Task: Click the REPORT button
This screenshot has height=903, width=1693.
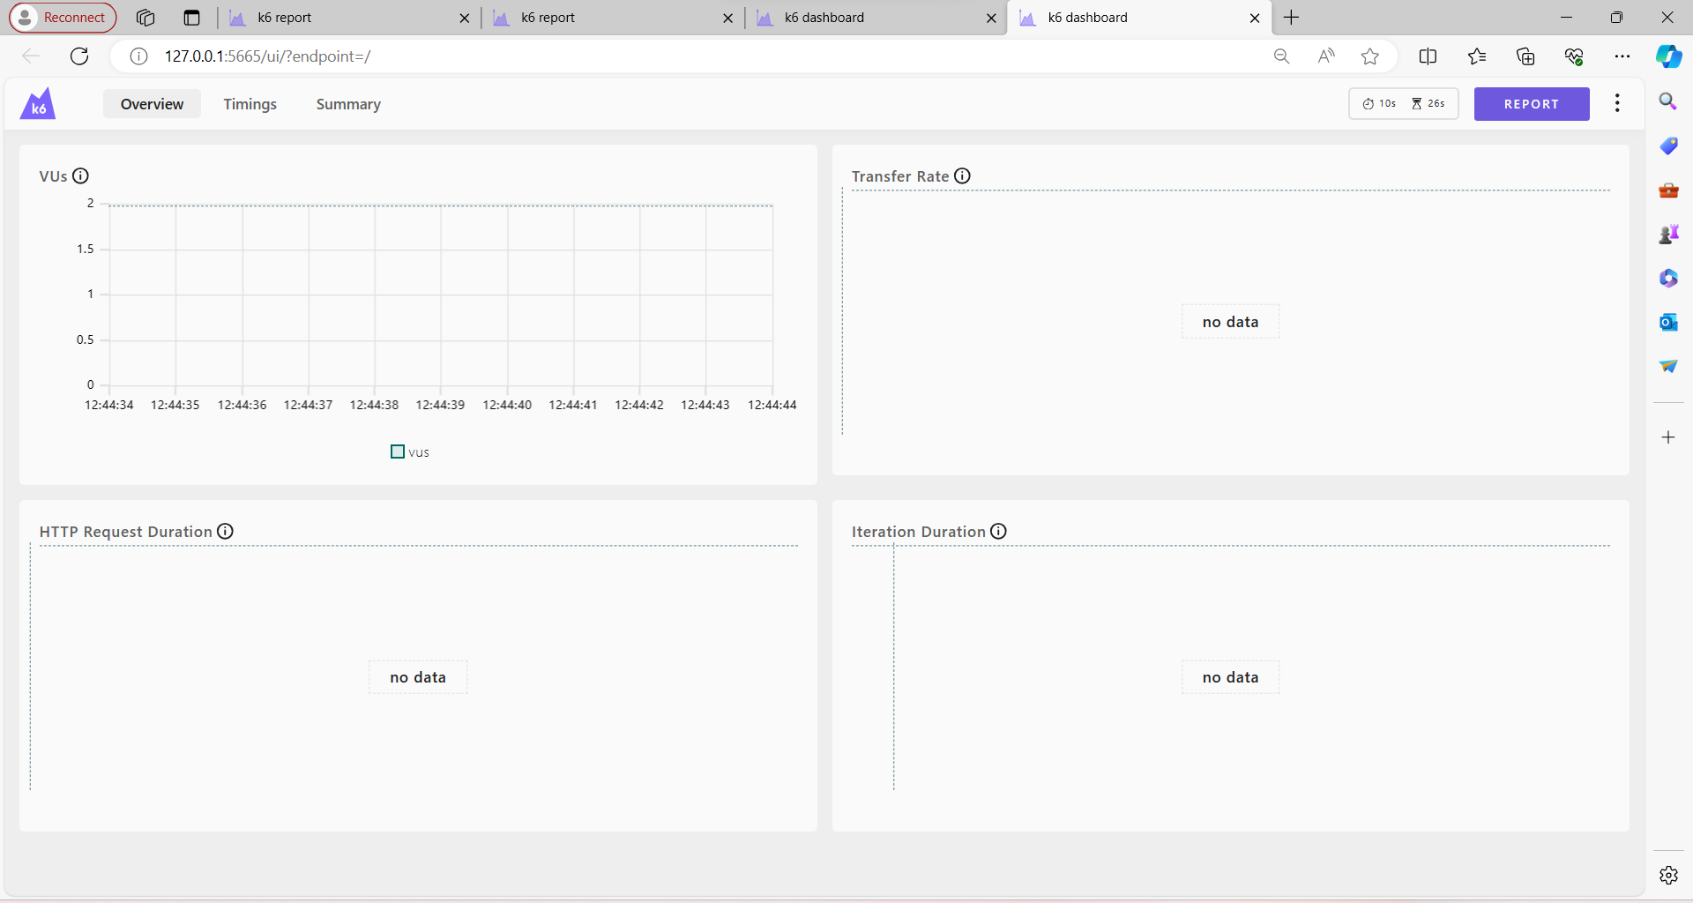Action: (1531, 103)
